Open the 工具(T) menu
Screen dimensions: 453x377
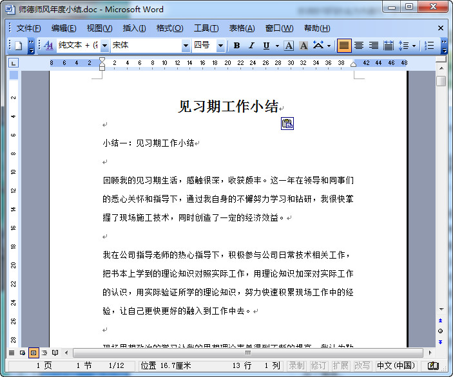206,28
